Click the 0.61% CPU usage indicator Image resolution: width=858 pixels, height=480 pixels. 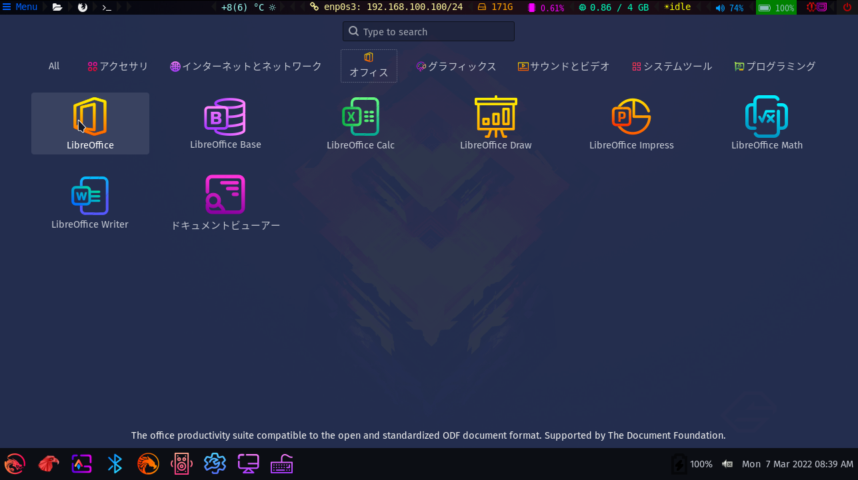click(546, 8)
